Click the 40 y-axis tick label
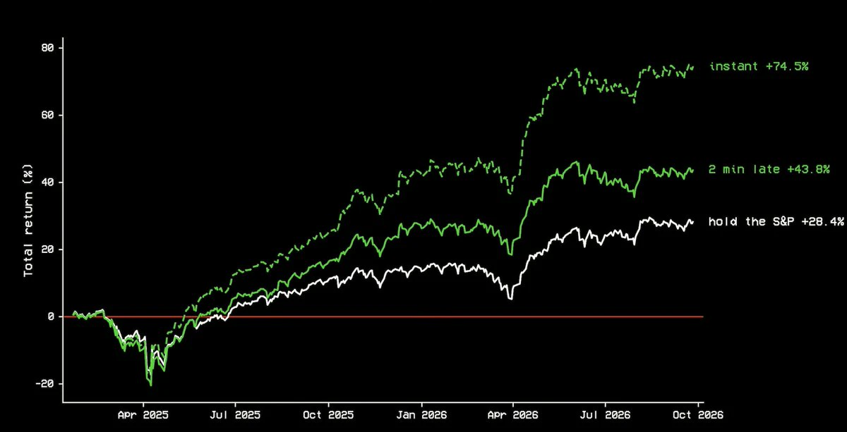847x432 pixels. point(49,182)
